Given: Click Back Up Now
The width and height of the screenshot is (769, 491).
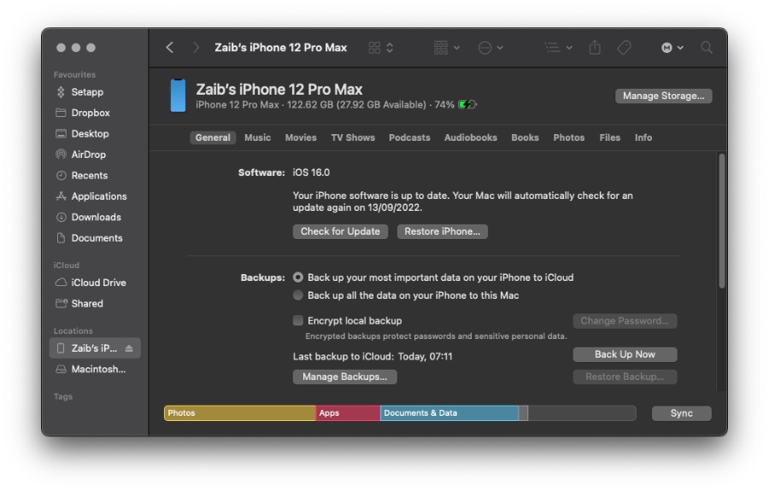Looking at the screenshot, I should (x=625, y=354).
